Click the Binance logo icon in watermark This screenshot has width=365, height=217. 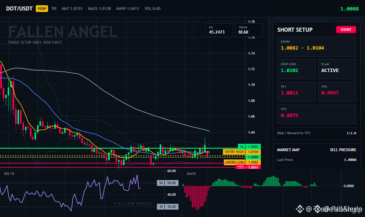click(300, 209)
